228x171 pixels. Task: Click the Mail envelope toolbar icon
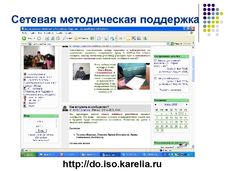click(x=99, y=38)
